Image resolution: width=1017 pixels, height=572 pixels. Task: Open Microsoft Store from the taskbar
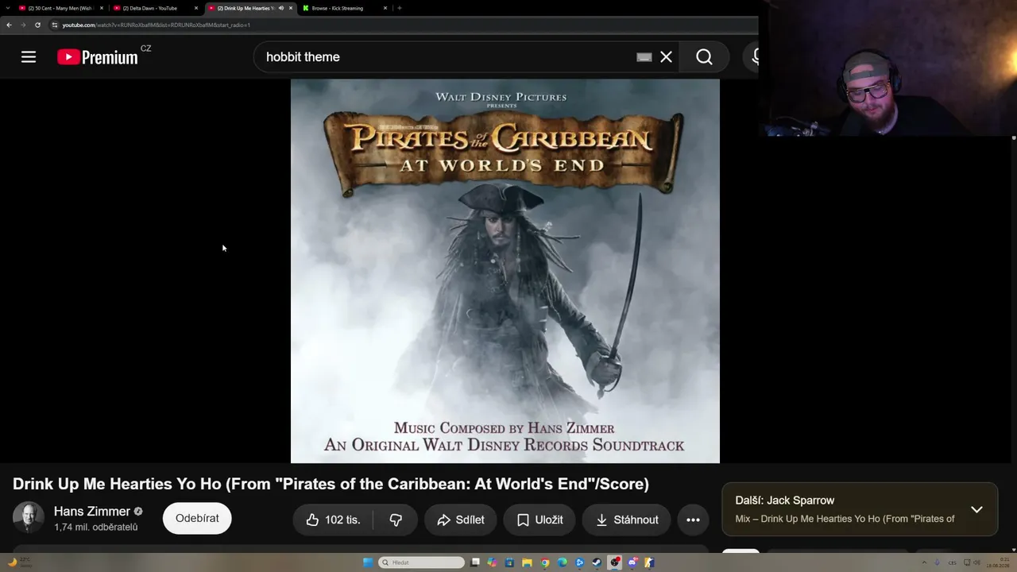point(509,562)
